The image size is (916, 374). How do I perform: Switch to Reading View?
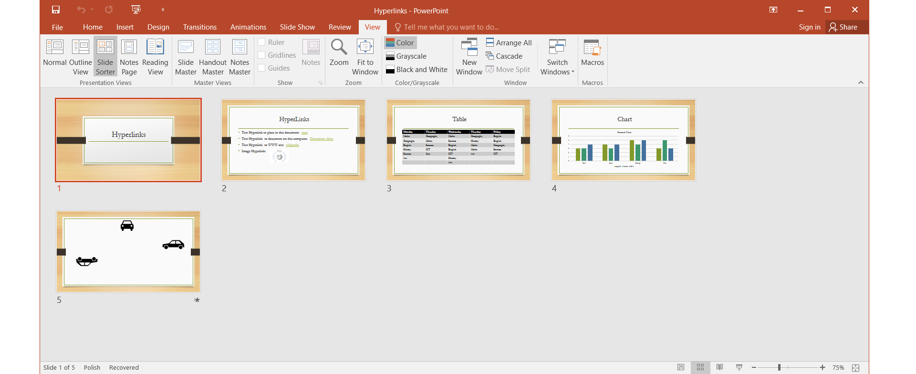(155, 57)
